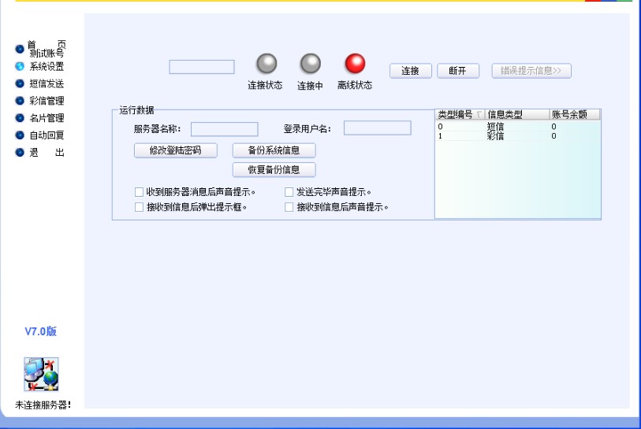This screenshot has width=641, height=429.
Task: Click the blue bullet beside 短信发送
Action: click(x=20, y=83)
